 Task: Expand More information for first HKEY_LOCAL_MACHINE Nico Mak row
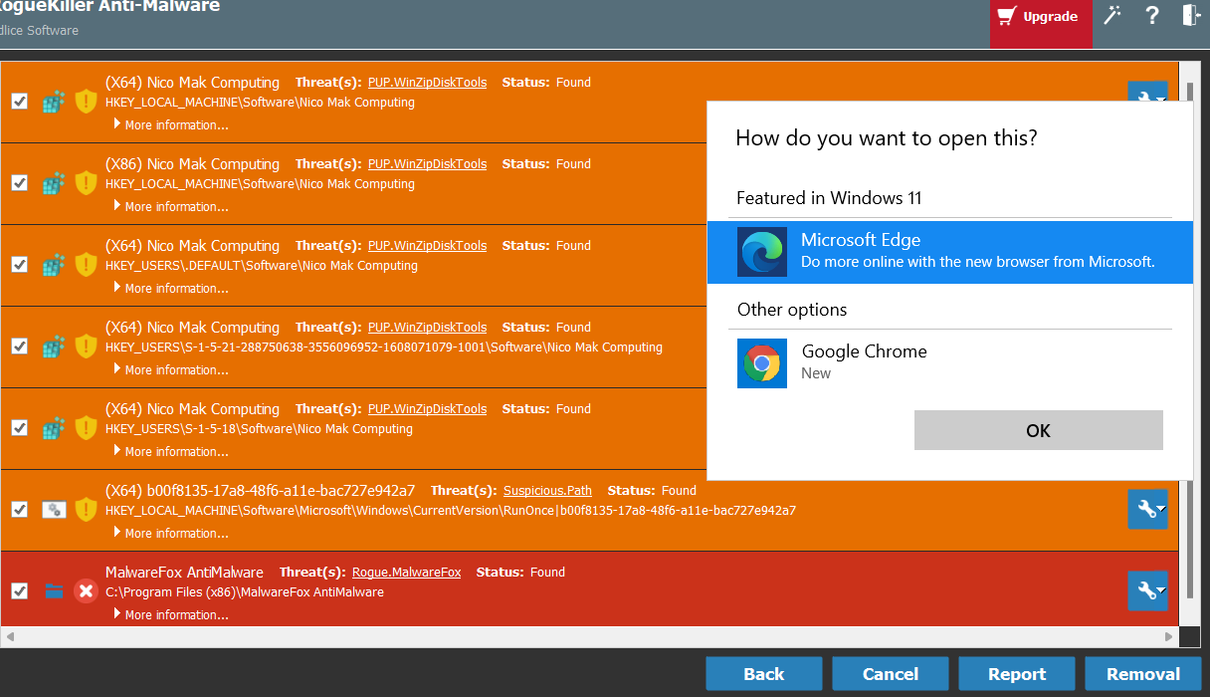click(171, 125)
